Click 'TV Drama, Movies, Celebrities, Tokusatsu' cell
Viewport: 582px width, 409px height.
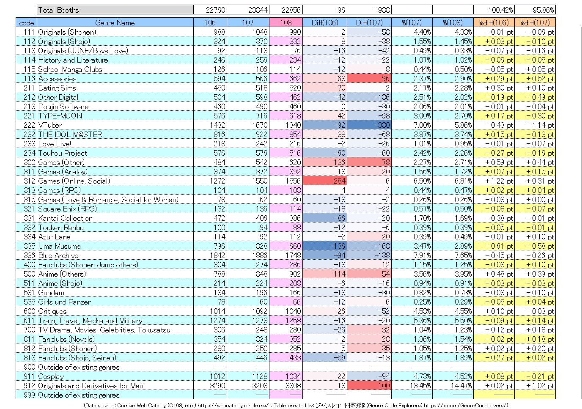pyautogui.click(x=115, y=330)
